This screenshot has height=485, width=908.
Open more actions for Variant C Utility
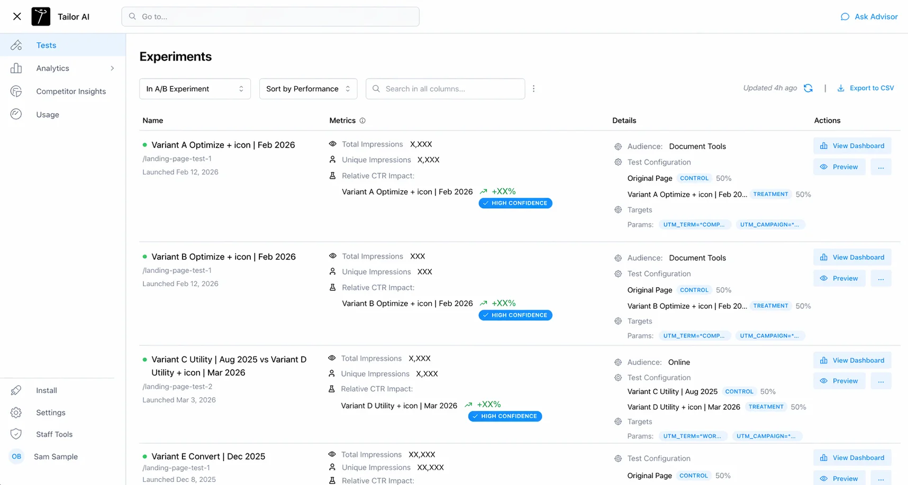pyautogui.click(x=881, y=381)
